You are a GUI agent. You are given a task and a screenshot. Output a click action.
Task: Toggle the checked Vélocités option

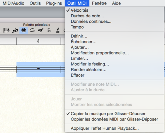[114, 10]
